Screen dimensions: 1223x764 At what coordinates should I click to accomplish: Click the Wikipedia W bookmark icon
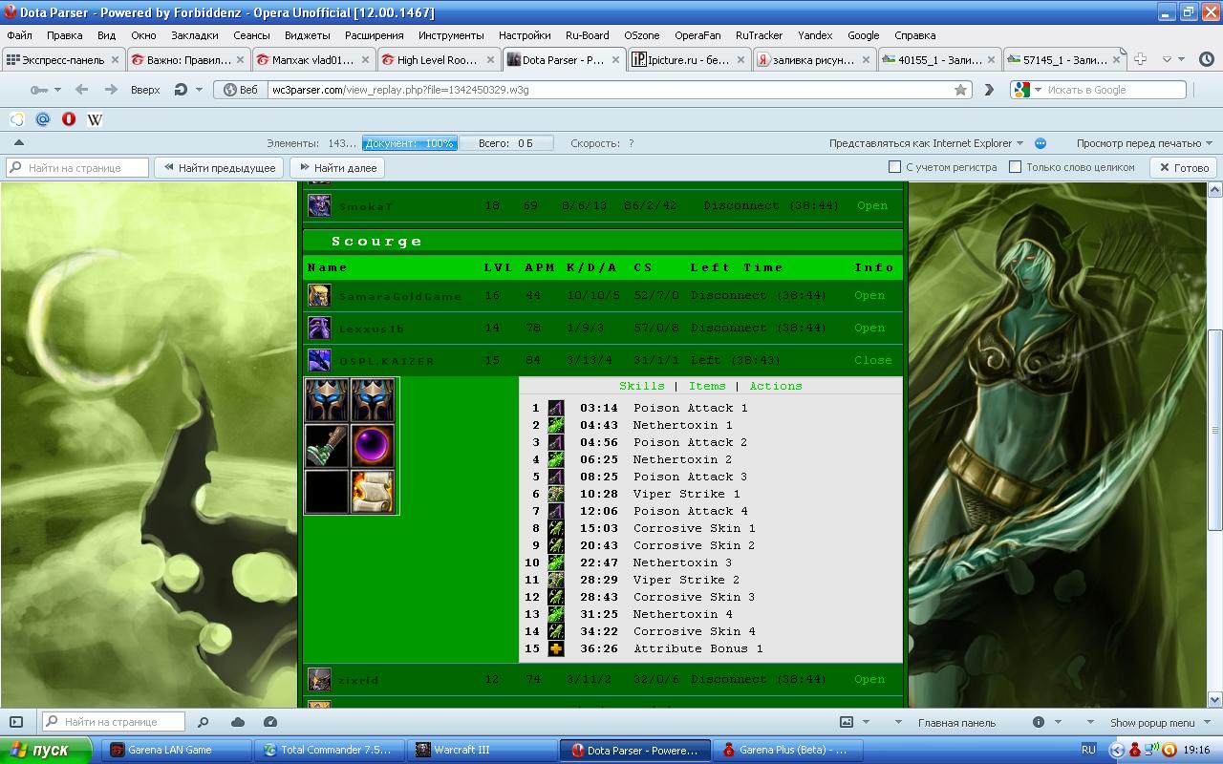pyautogui.click(x=95, y=119)
